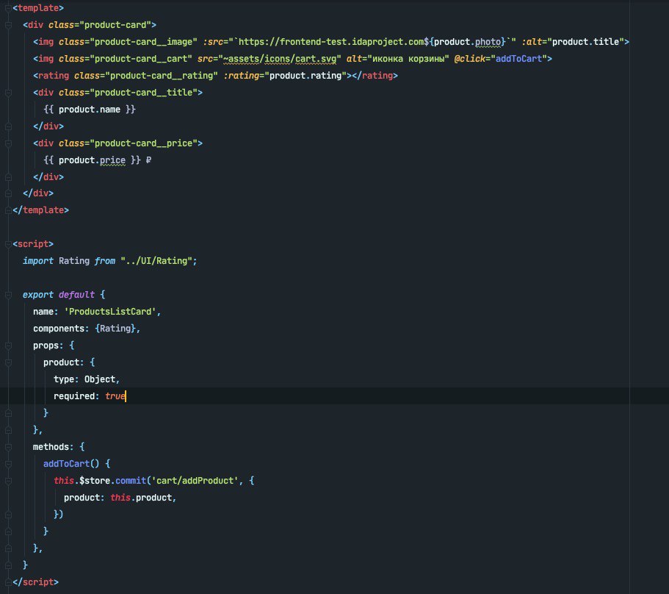Image resolution: width=669 pixels, height=594 pixels.
Task: Fold the opening <script> tag block
Action: click(7, 244)
